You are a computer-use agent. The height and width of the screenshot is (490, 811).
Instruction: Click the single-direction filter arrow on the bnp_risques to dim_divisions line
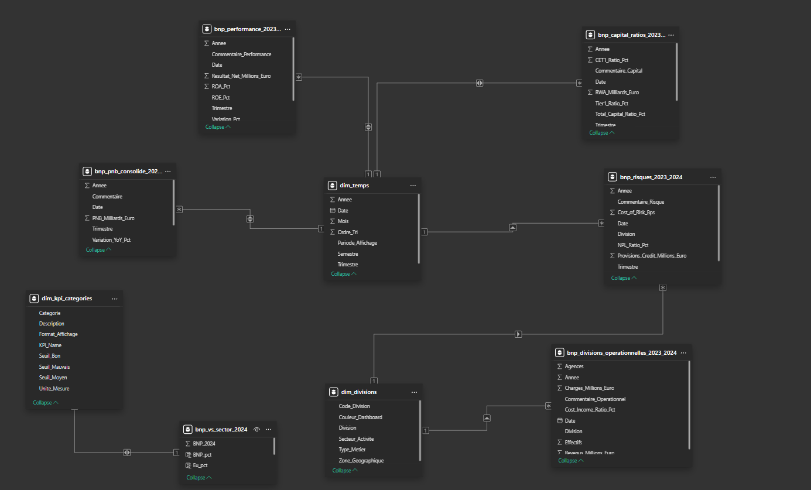(x=518, y=334)
